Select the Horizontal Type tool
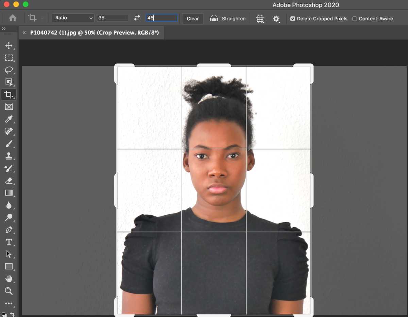Screen dimensions: 408x317 pyautogui.click(x=9, y=242)
